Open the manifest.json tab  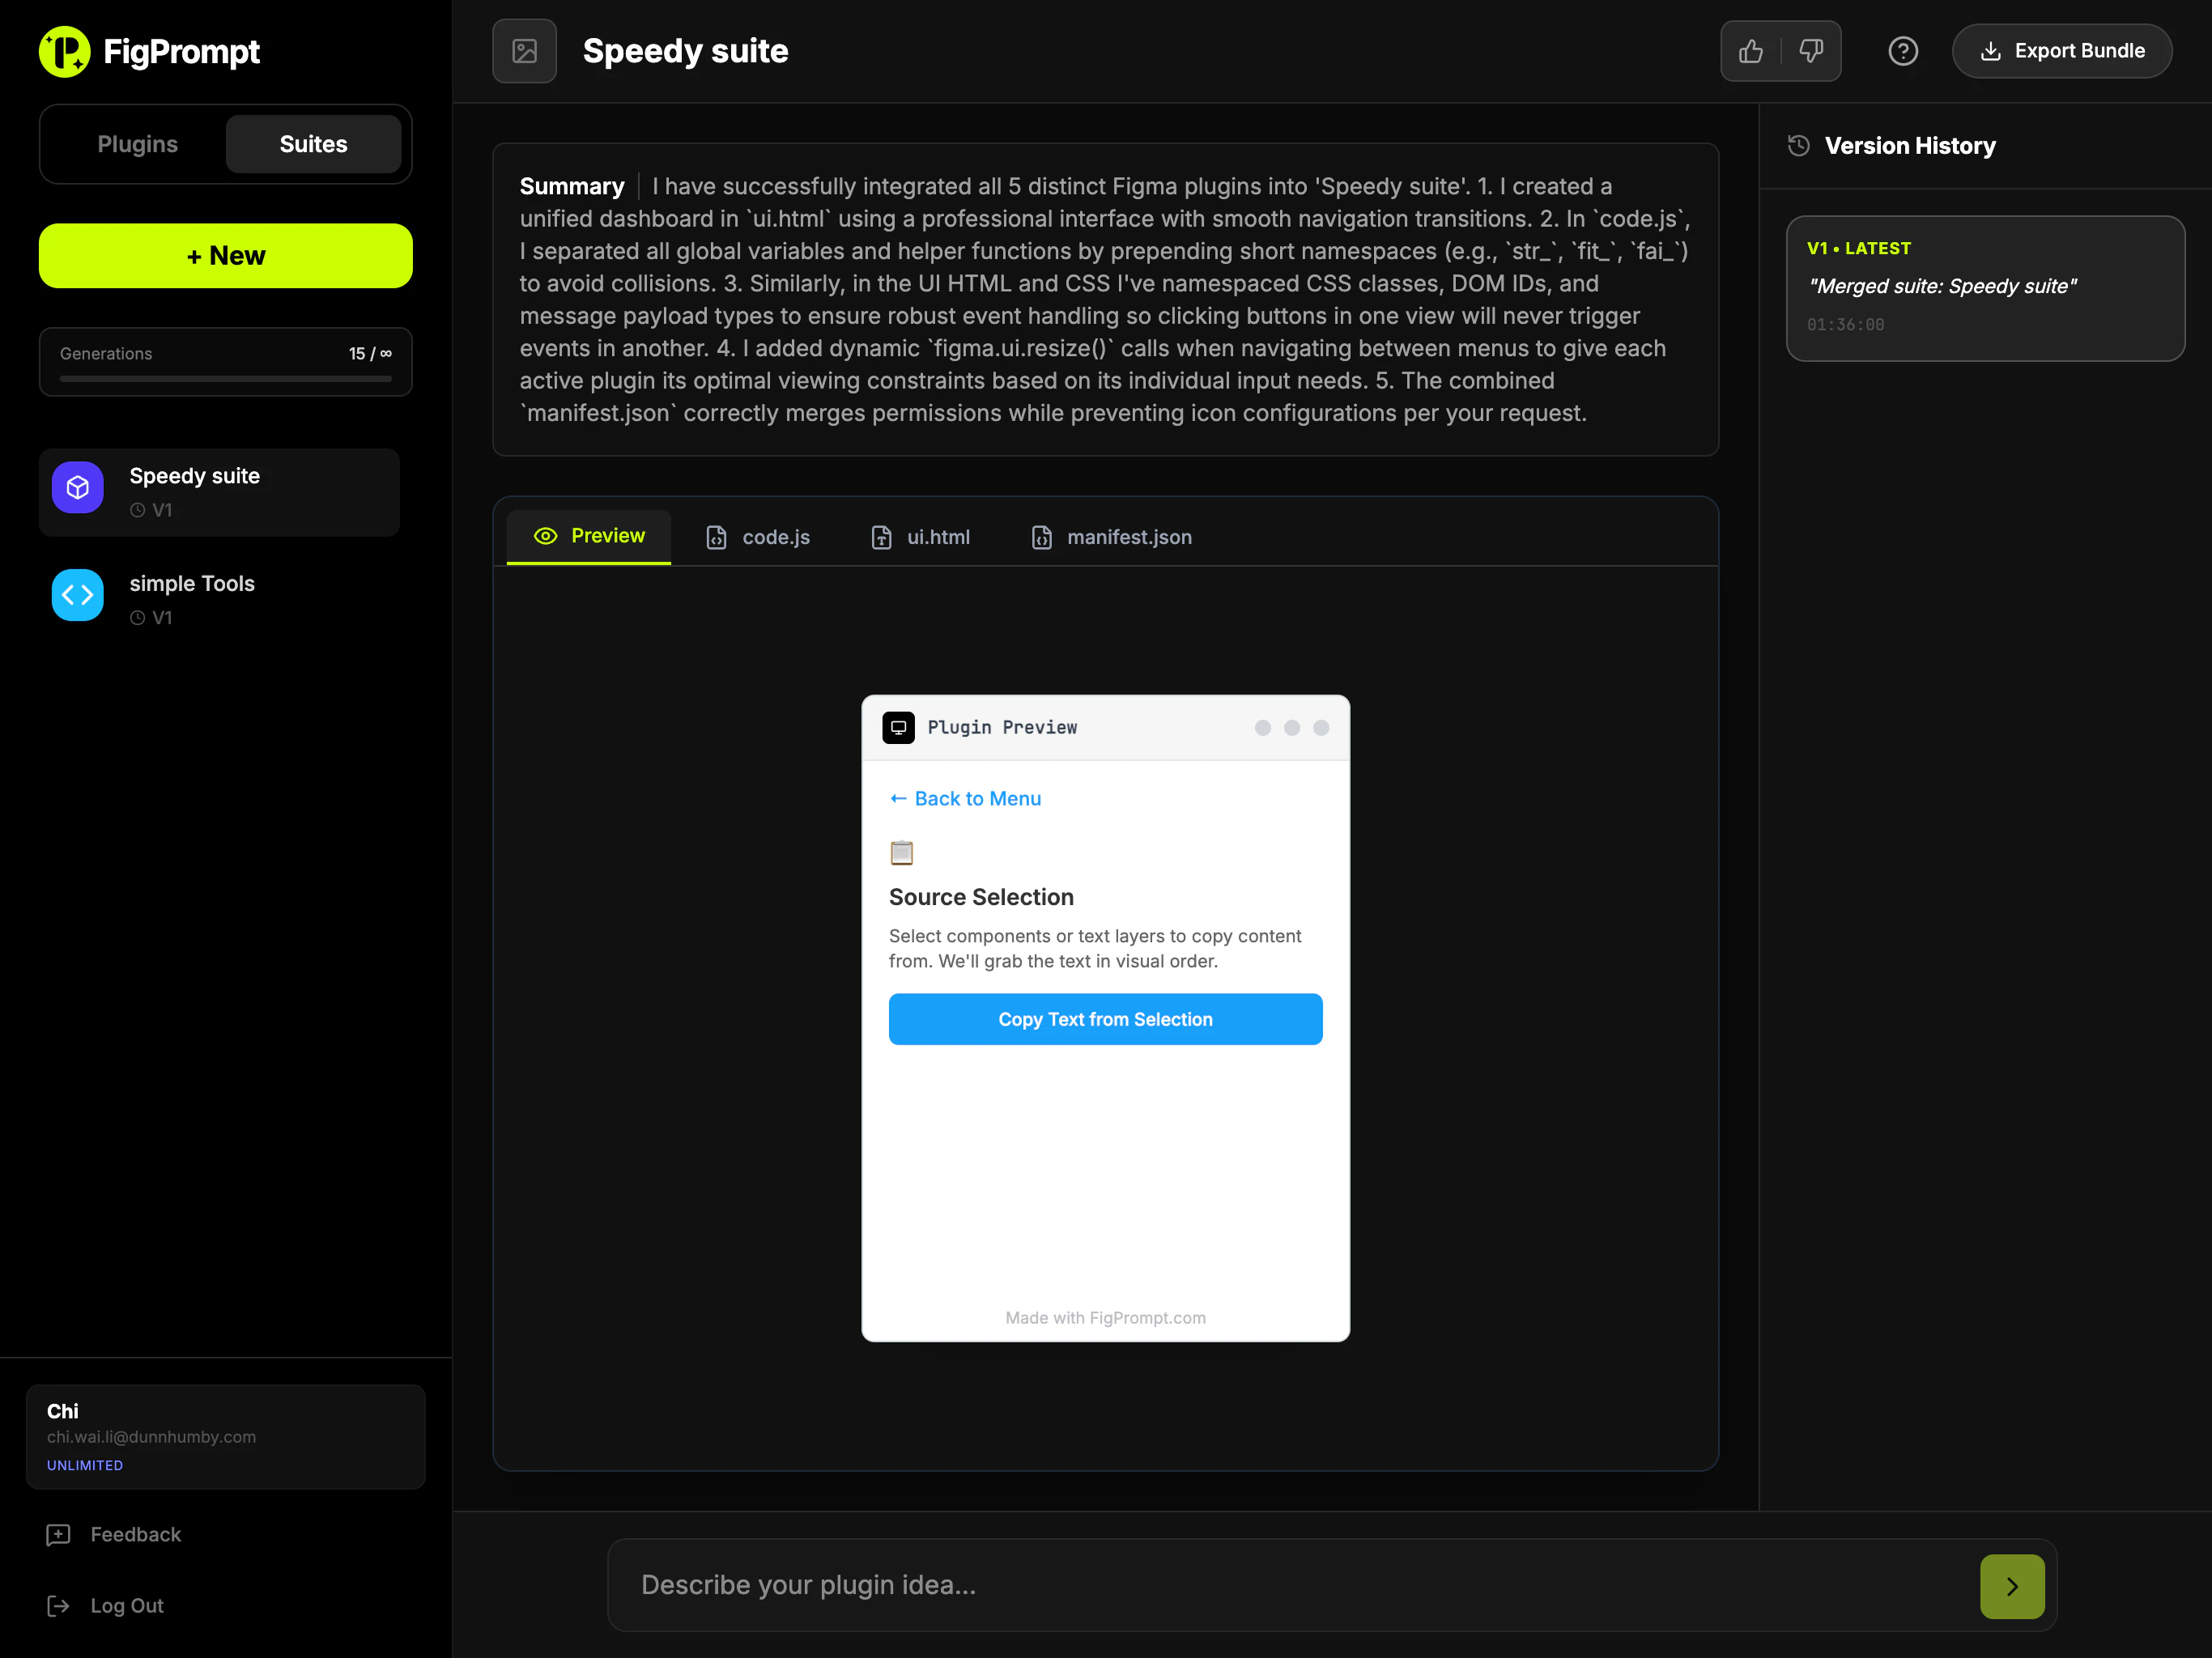click(1112, 537)
